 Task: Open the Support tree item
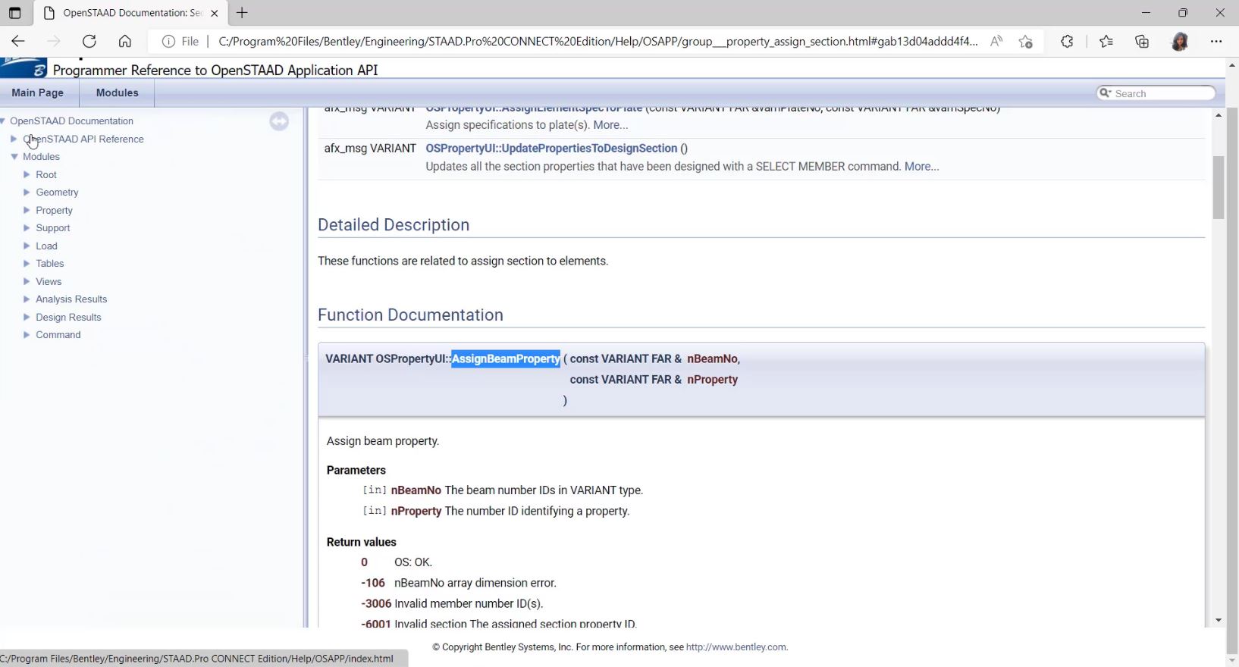pos(53,227)
